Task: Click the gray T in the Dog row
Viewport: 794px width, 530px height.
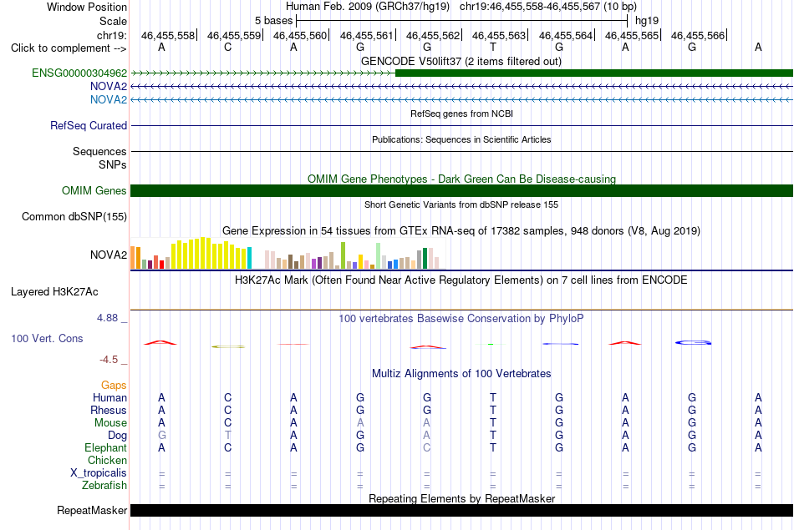Action: point(228,436)
